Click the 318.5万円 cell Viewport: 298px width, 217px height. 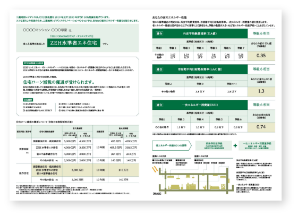pyautogui.click(x=131, y=147)
